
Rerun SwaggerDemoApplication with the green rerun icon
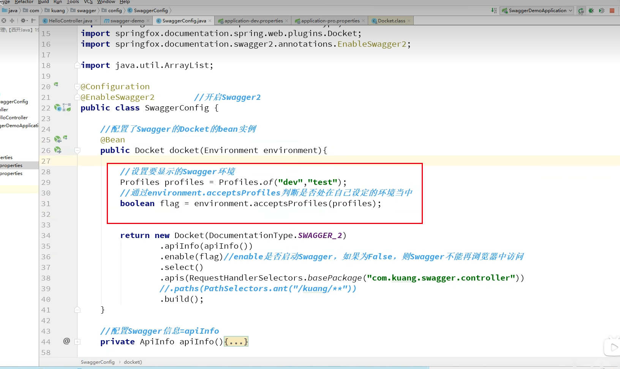581,11
